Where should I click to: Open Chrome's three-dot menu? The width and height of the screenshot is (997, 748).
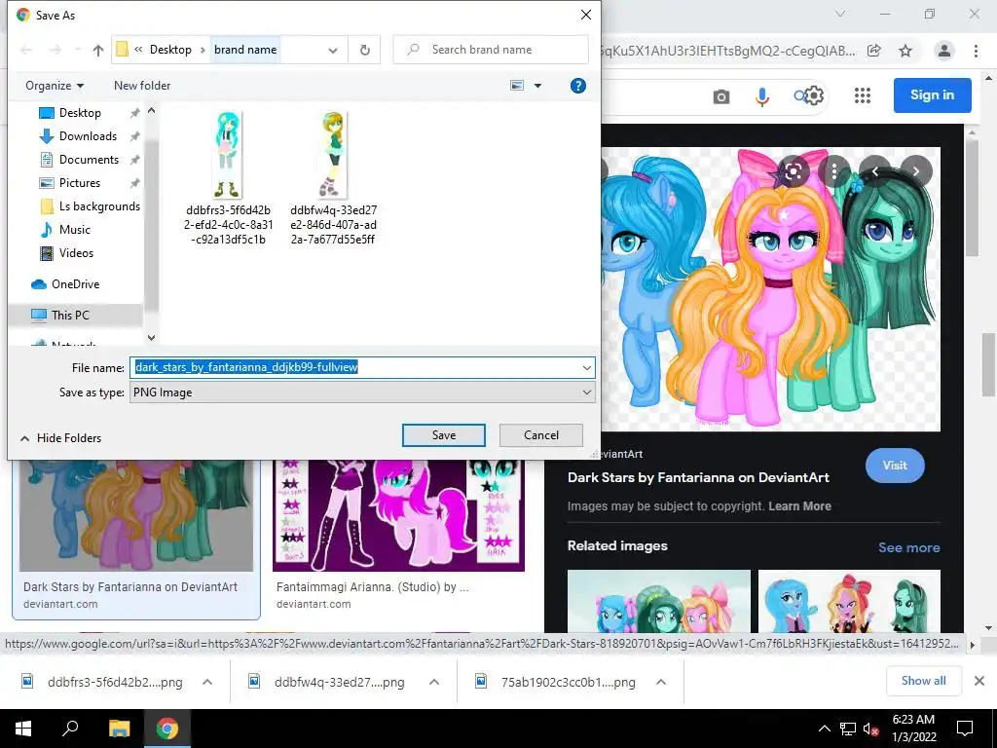pyautogui.click(x=976, y=51)
